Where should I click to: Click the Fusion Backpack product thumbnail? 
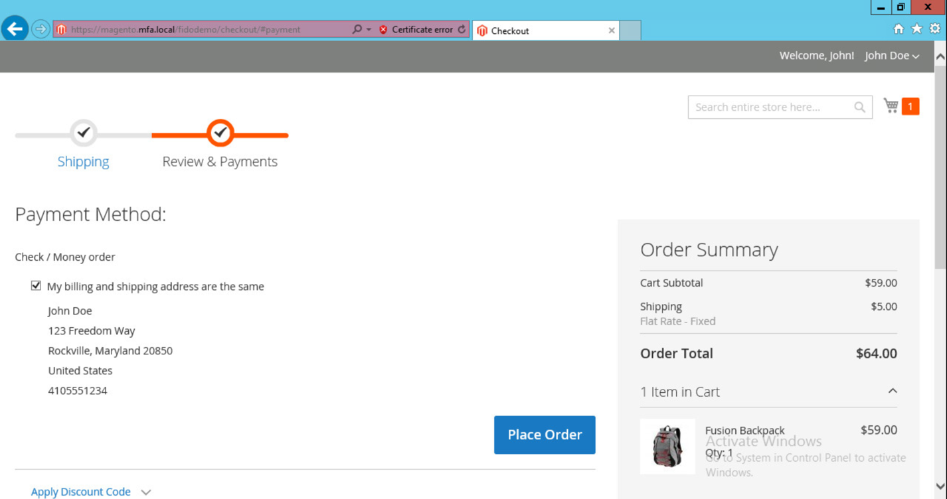[667, 446]
